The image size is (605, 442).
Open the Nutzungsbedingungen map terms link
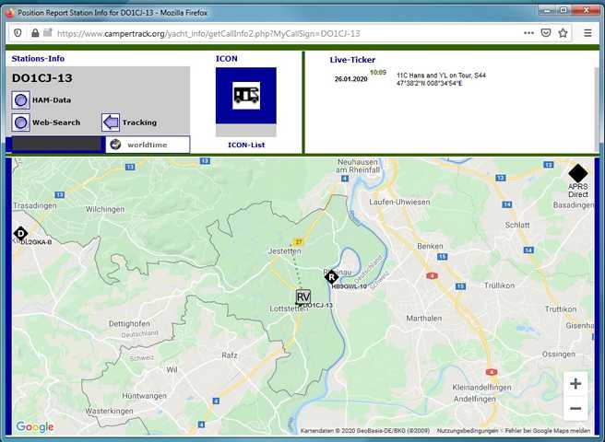[x=468, y=431]
